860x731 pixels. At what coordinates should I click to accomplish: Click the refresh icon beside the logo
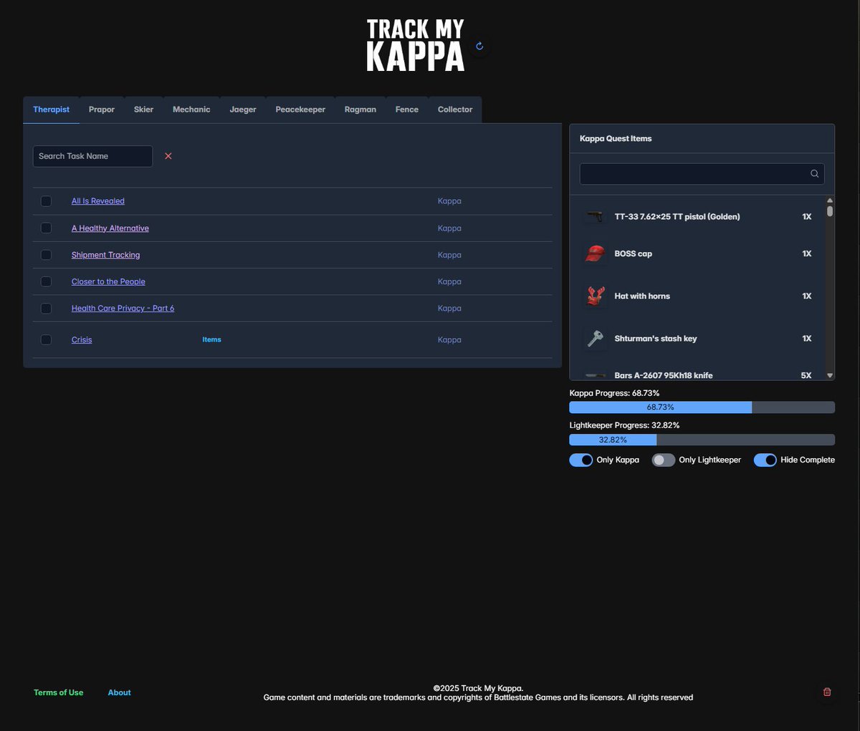pos(479,46)
